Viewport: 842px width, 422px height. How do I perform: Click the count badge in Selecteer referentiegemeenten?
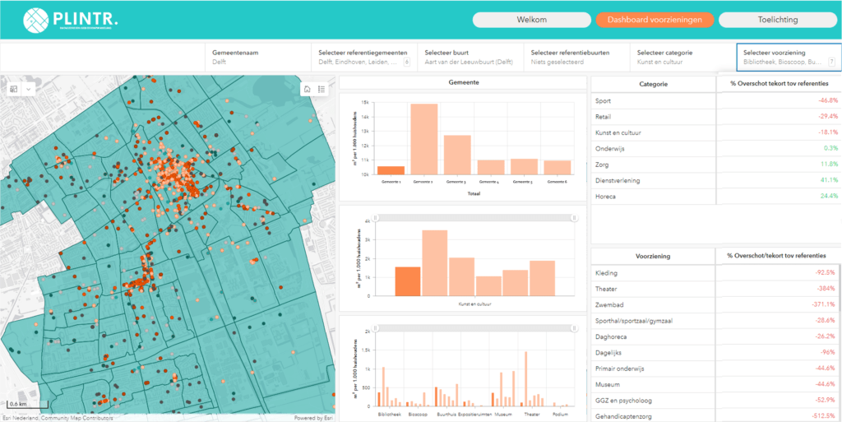click(x=406, y=62)
